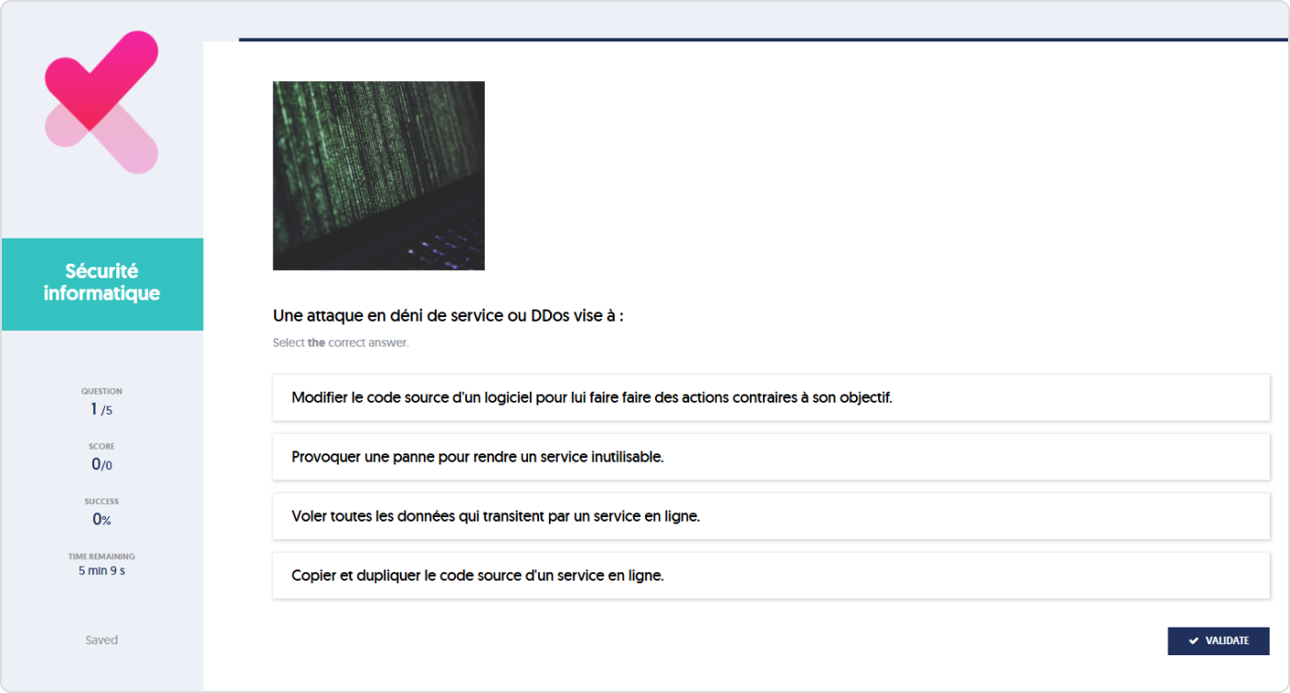Select the answer 'Voler toutes les données qui transitent'
This screenshot has height=693, width=1290.
point(771,516)
